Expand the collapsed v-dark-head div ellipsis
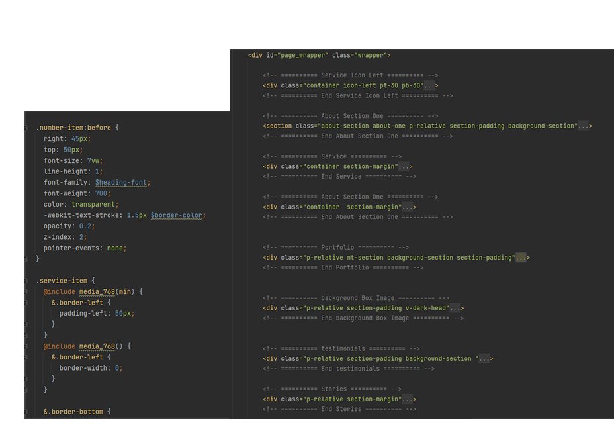The height and width of the screenshot is (429, 614). (x=457, y=308)
